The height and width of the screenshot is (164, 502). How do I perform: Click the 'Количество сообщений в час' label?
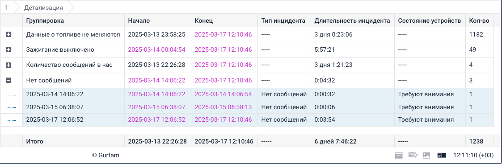(x=69, y=65)
